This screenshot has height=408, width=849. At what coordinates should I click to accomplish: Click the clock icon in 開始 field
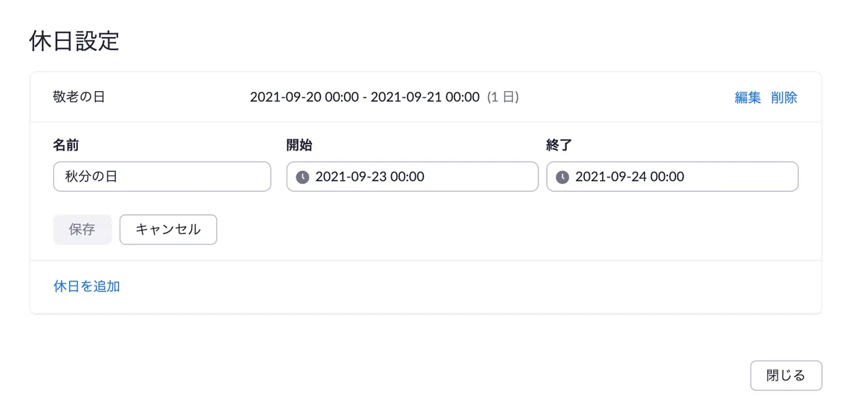click(302, 177)
